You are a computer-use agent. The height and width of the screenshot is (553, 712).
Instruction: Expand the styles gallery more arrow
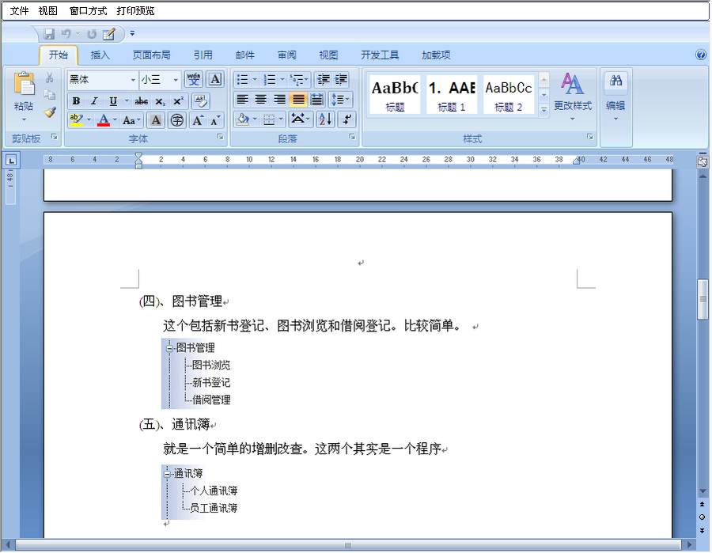[543, 110]
